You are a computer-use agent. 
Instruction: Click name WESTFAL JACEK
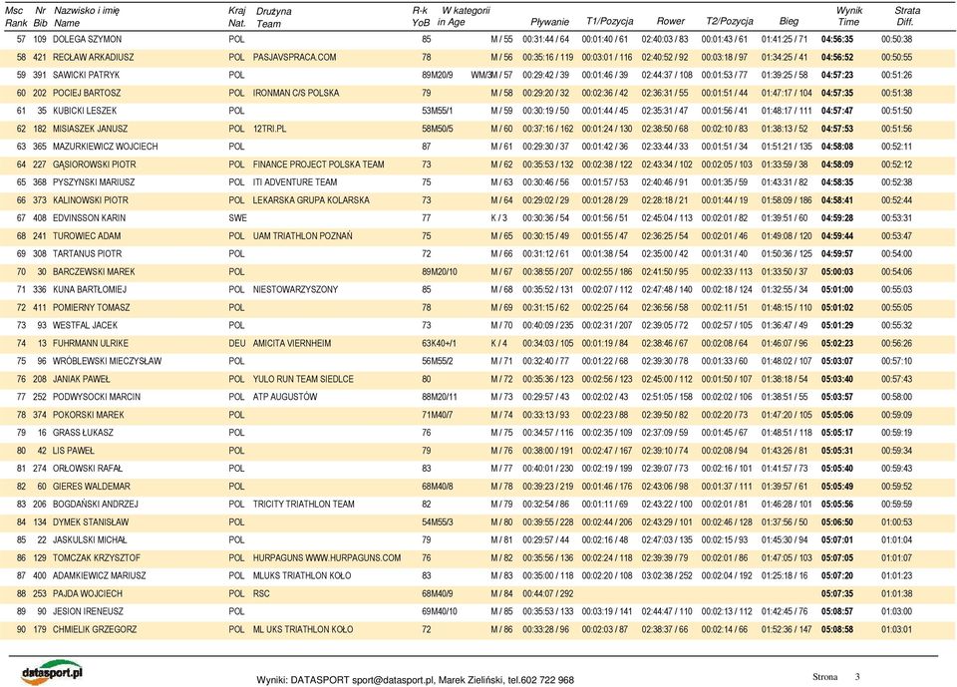click(x=85, y=325)
